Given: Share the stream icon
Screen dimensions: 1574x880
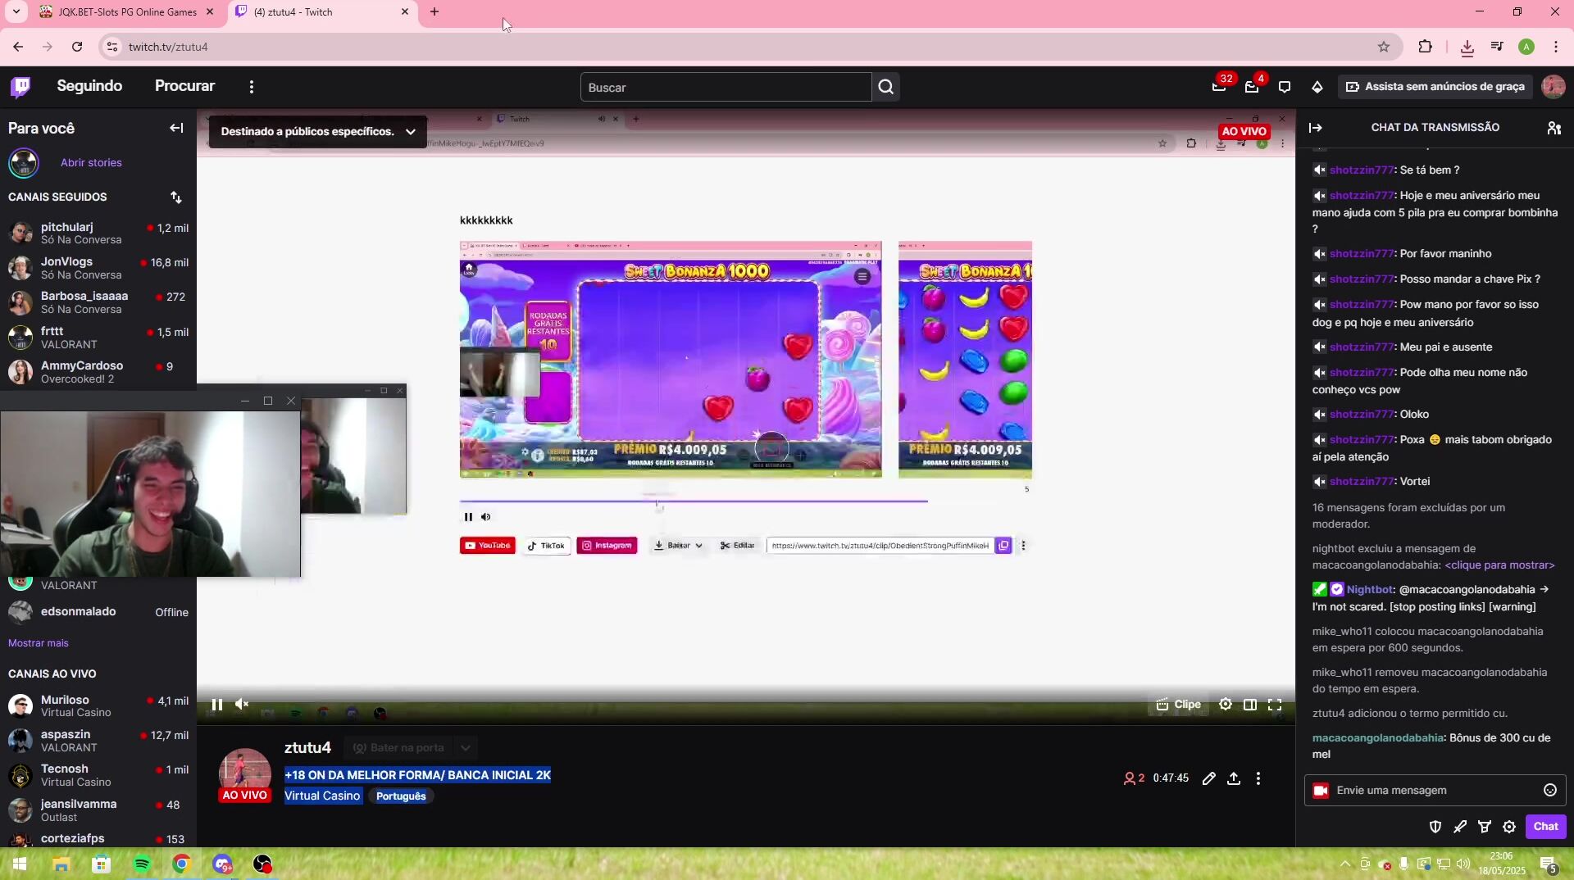Looking at the screenshot, I should (x=1234, y=779).
